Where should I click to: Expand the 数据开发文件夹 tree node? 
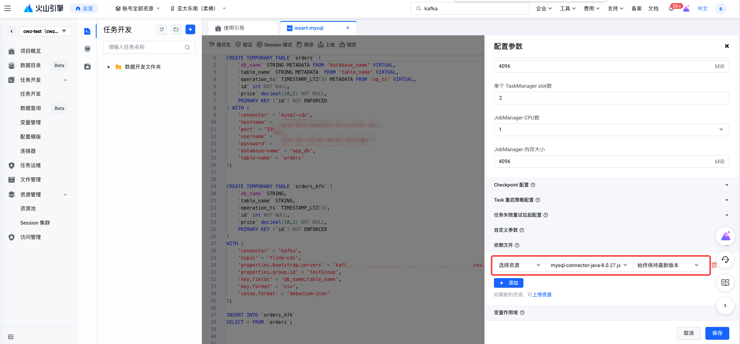[108, 67]
